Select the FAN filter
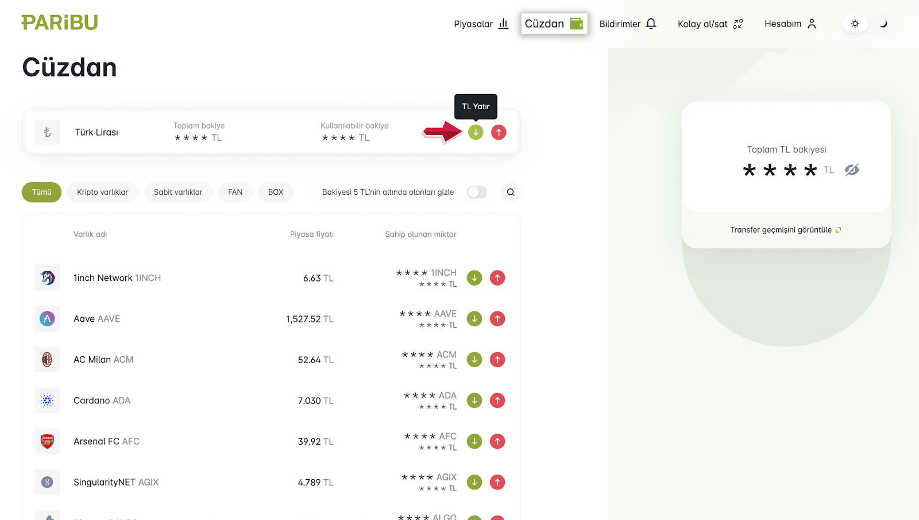Image resolution: width=919 pixels, height=520 pixels. click(235, 192)
